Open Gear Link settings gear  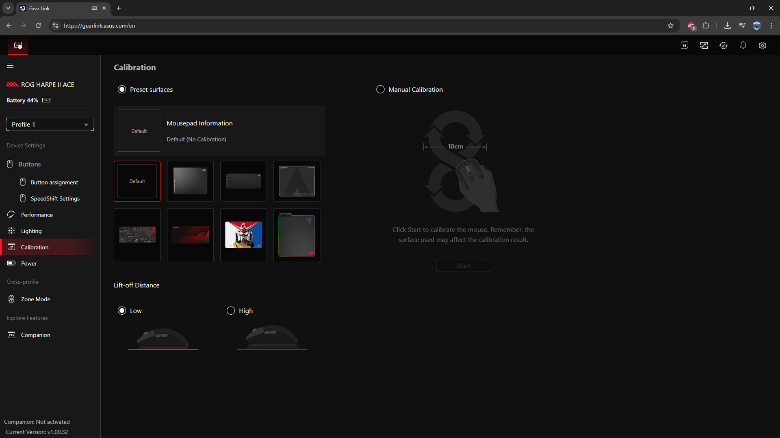coord(763,45)
